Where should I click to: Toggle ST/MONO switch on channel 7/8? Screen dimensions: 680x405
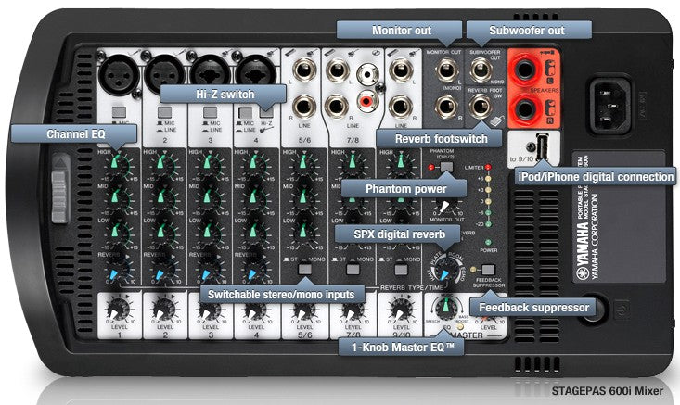353,270
